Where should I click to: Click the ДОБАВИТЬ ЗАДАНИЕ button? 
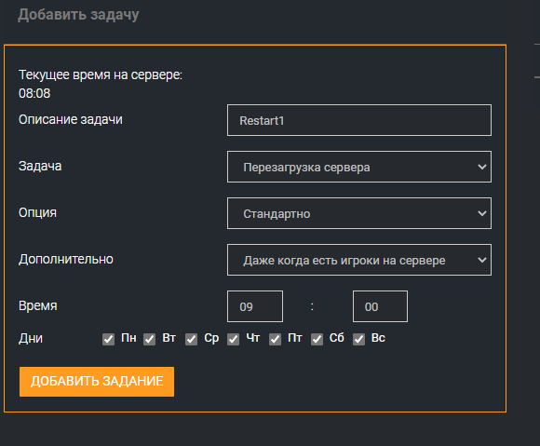click(97, 382)
